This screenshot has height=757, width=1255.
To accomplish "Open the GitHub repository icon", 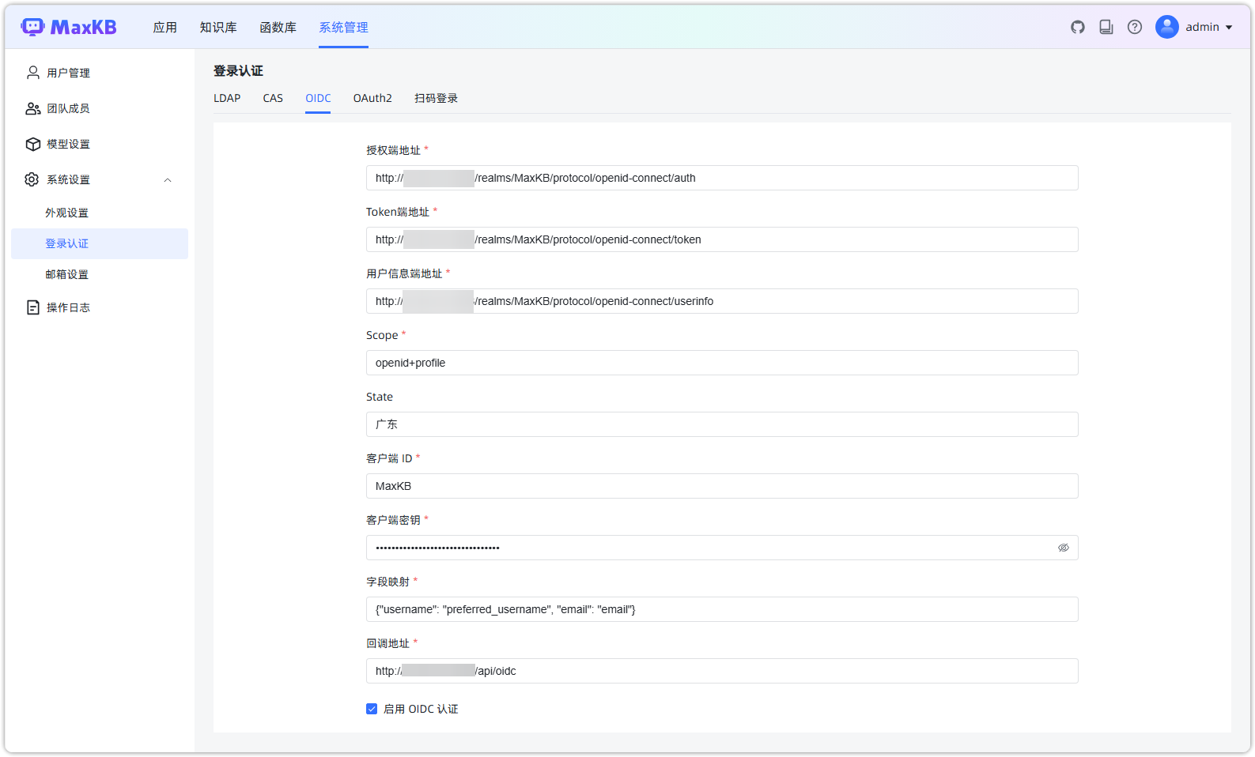I will tap(1078, 27).
